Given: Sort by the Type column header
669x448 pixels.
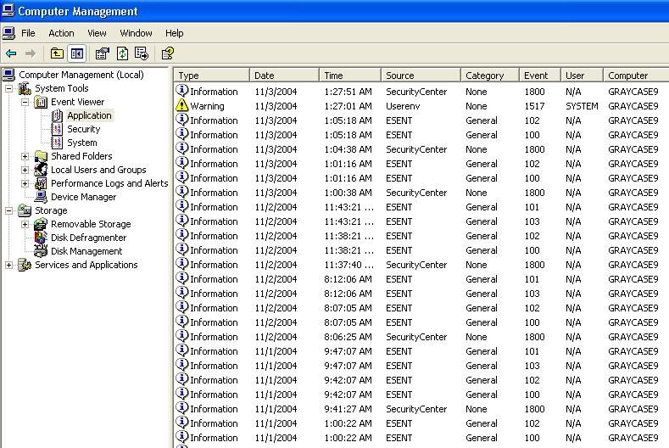Looking at the screenshot, I should point(212,76).
